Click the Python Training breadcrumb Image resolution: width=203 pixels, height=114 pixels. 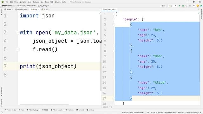(7, 6)
